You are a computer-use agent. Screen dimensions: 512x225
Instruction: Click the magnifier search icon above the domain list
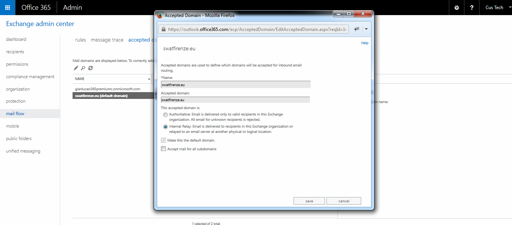click(83, 68)
